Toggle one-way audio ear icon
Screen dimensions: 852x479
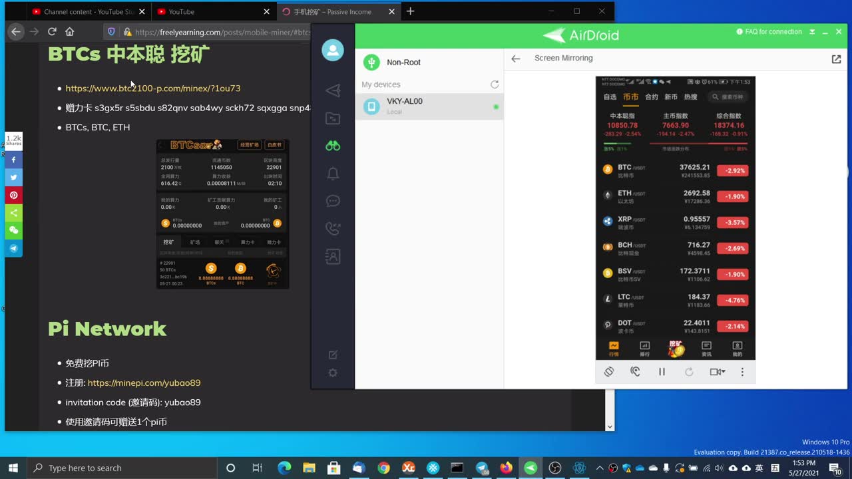pos(635,372)
